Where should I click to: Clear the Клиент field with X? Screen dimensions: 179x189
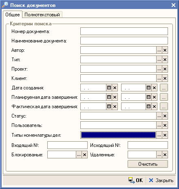click(x=165, y=78)
